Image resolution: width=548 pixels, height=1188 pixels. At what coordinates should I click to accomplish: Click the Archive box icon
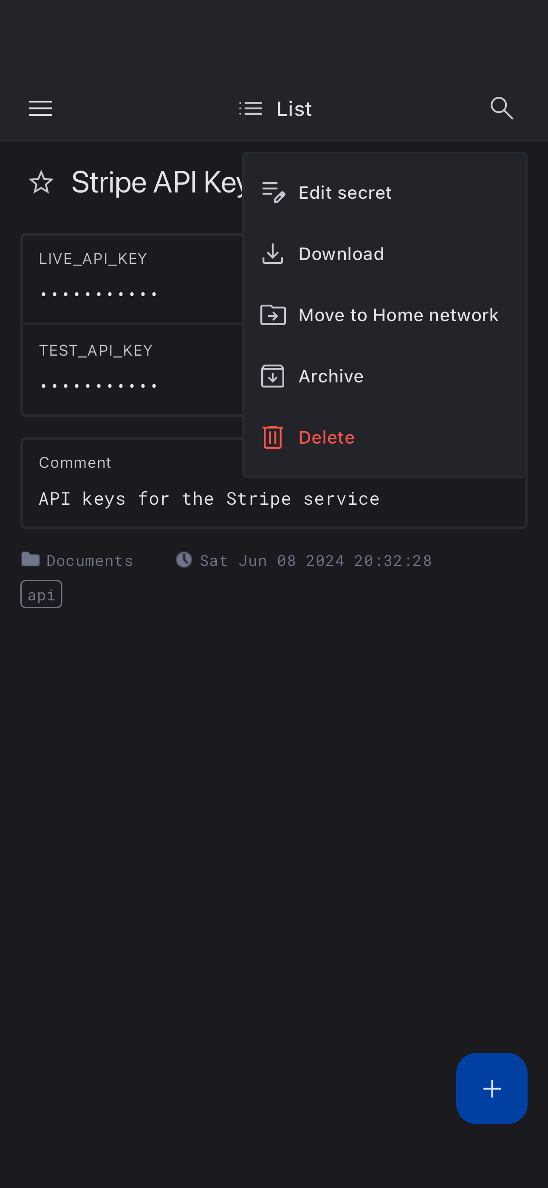273,376
